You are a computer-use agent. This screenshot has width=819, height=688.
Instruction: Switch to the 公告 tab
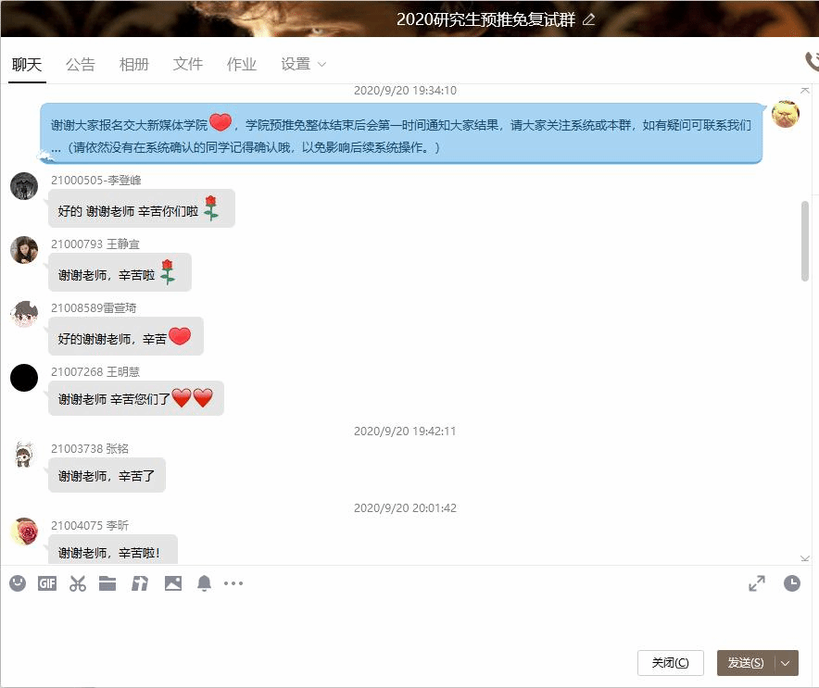[81, 64]
